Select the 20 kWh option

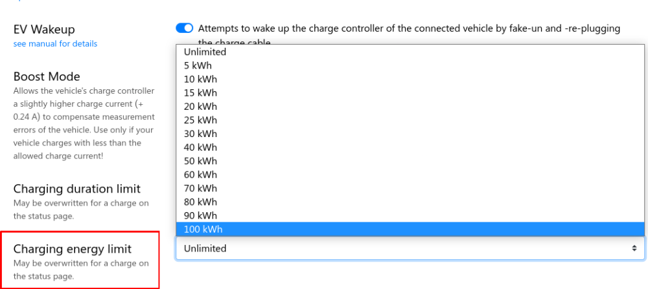pyautogui.click(x=200, y=106)
